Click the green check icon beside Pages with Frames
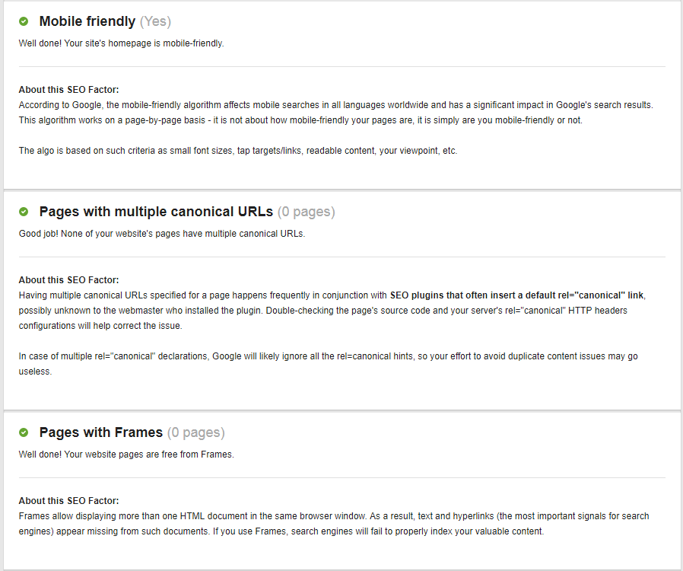 coord(24,432)
